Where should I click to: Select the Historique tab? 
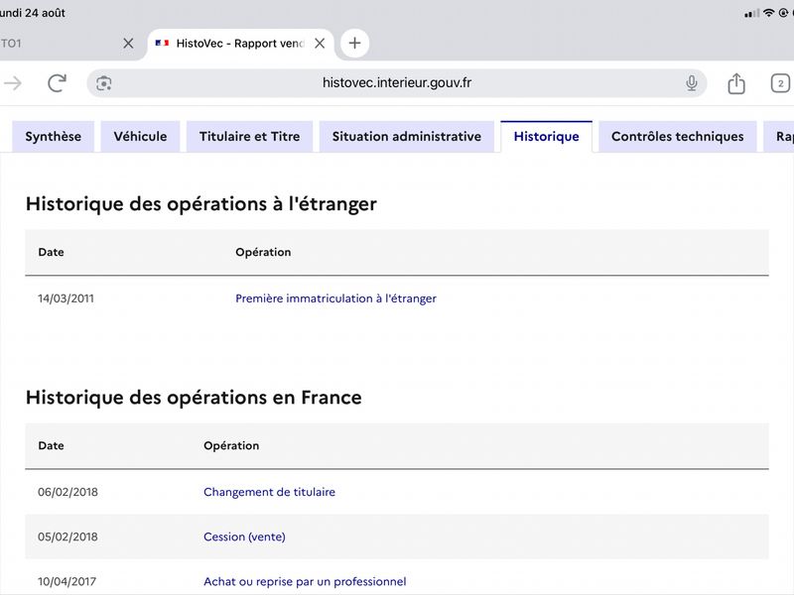coord(547,137)
